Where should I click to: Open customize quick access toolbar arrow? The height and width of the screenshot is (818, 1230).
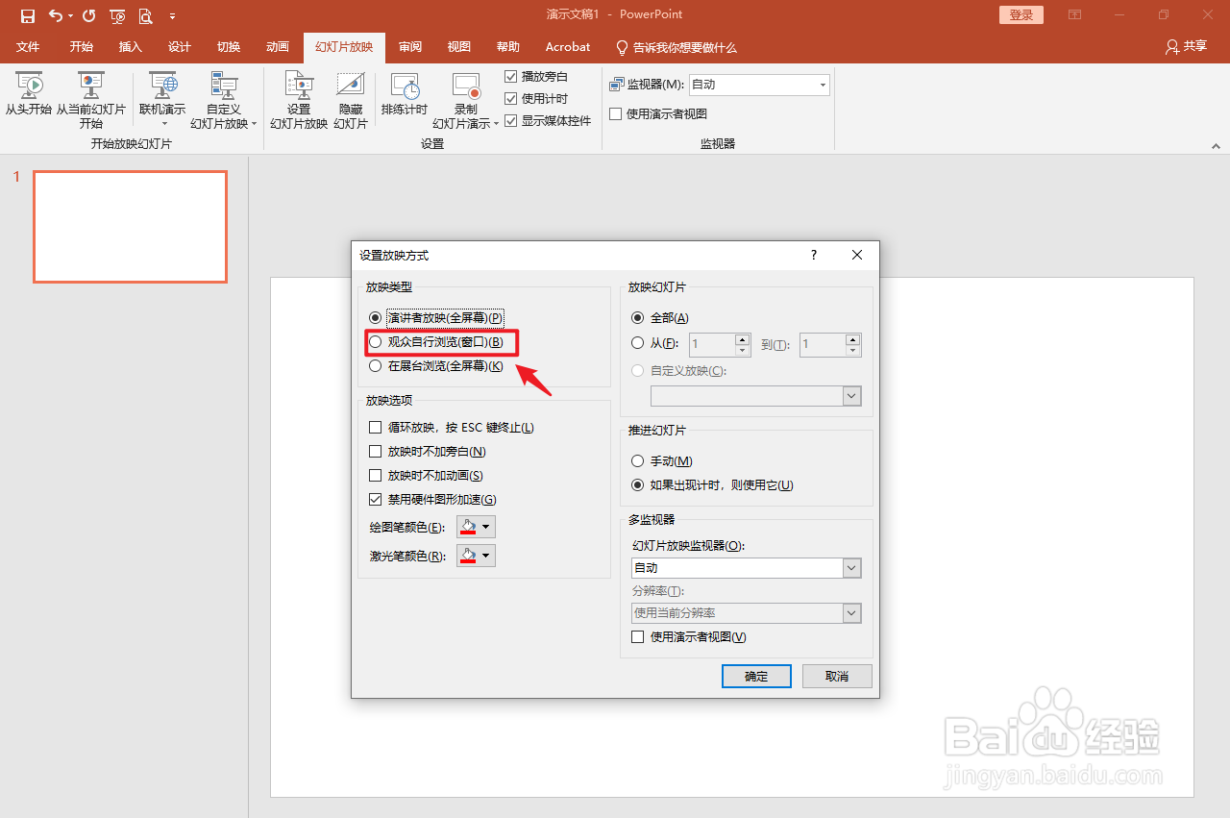(x=172, y=16)
